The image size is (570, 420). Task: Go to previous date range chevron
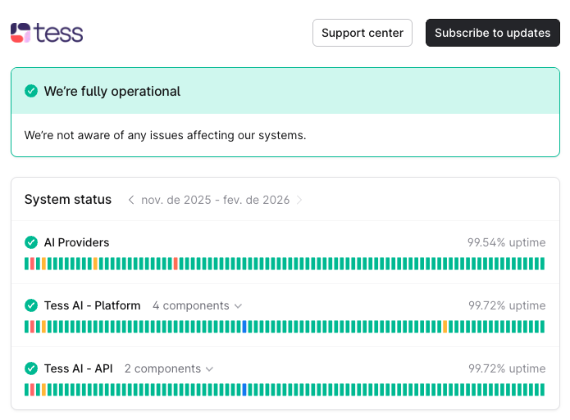pos(131,200)
